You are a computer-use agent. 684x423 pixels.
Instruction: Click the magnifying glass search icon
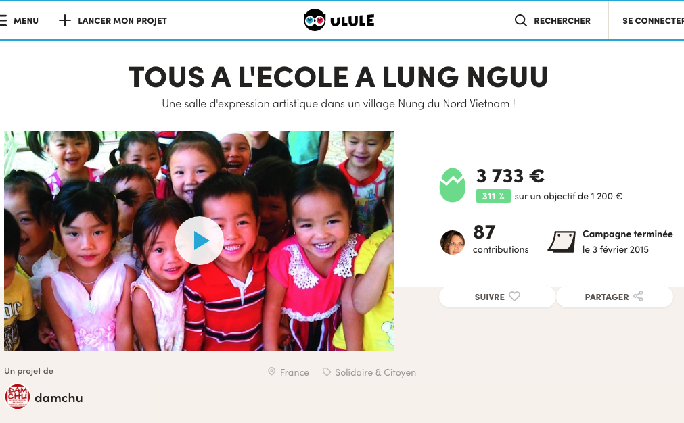click(x=521, y=20)
